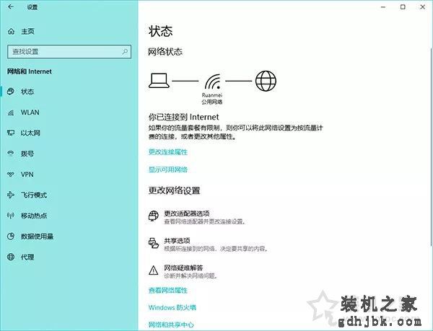Screen dimensions: 433x331
Task: Open the 更改连接属性 link
Action: 168,152
